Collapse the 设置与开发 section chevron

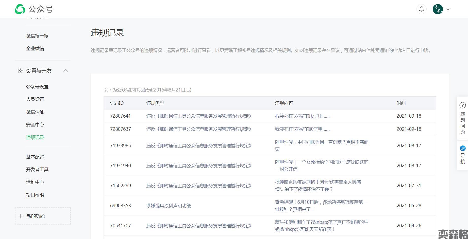pyautogui.click(x=65, y=70)
